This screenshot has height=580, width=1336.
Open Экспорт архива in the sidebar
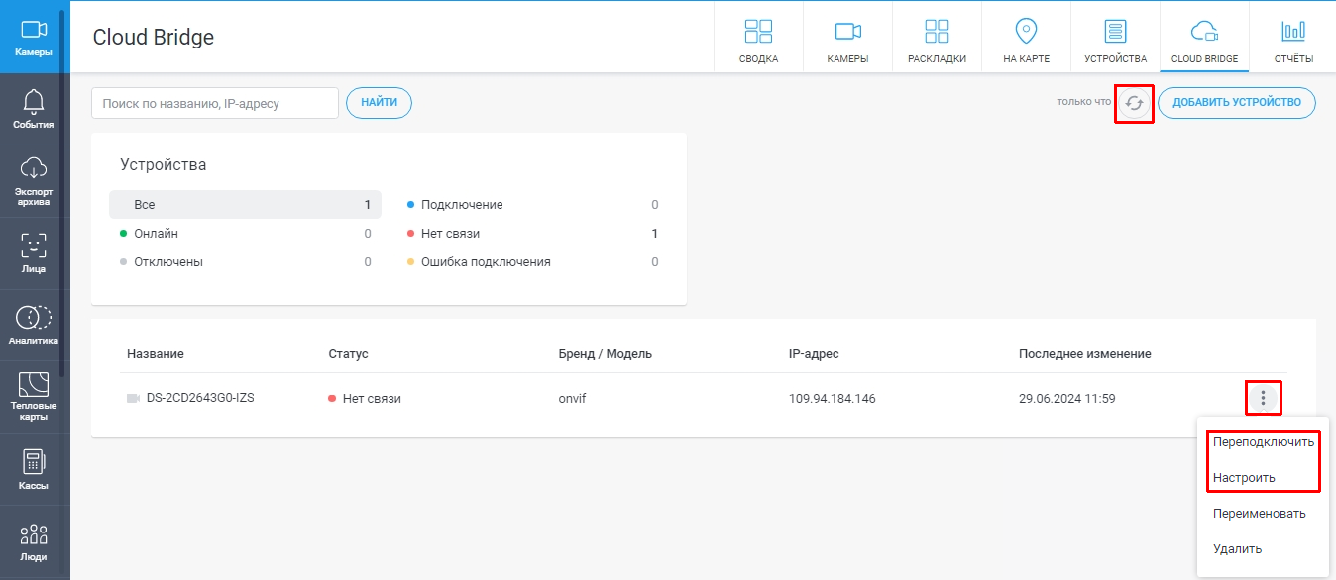click(x=34, y=181)
